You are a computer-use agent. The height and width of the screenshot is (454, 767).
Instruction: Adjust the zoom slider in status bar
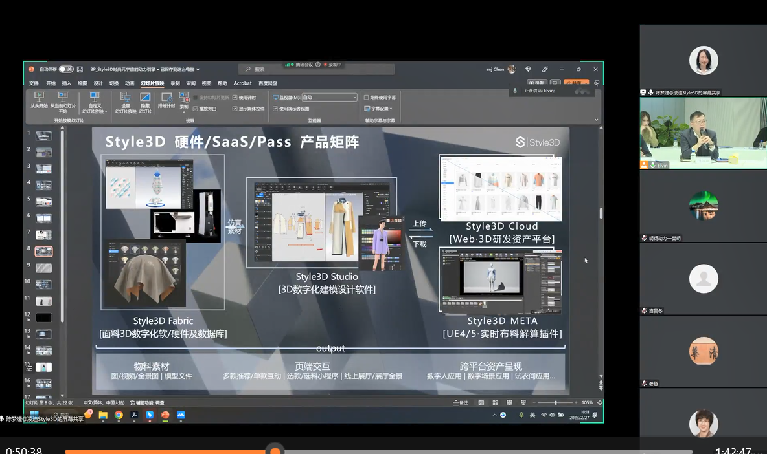556,403
